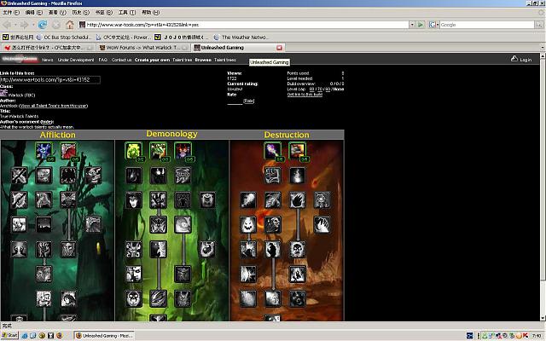
Task: Click Get link to this build
Action: click(305, 95)
